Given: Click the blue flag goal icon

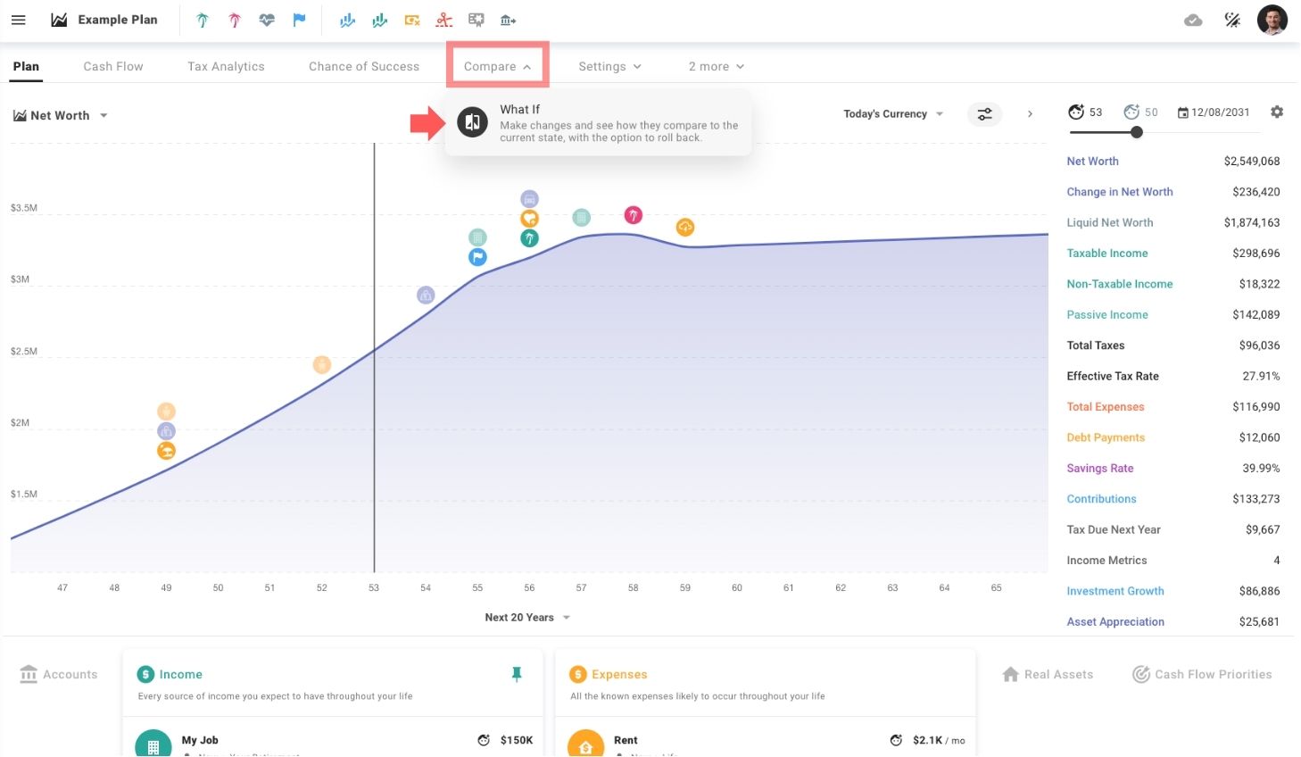Looking at the screenshot, I should pyautogui.click(x=299, y=20).
